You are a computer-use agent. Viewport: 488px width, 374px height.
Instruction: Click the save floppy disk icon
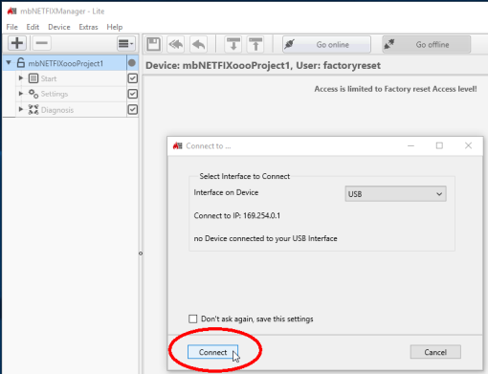[153, 44]
